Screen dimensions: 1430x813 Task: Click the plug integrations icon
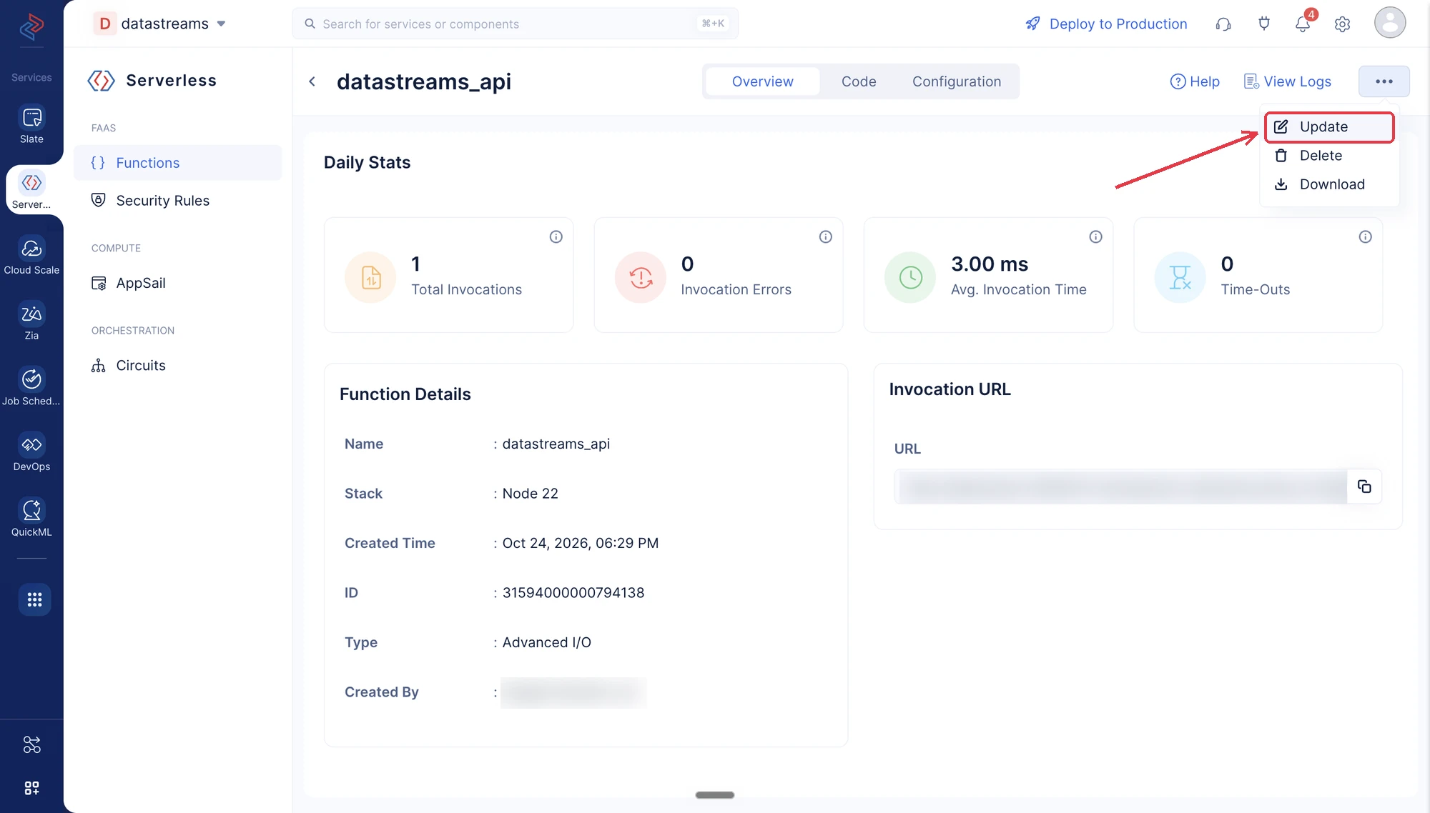(x=1263, y=24)
